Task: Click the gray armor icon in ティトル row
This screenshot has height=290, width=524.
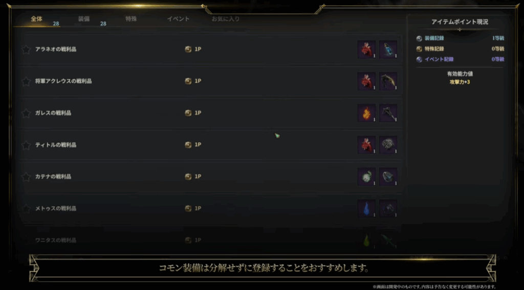Action: pos(388,144)
